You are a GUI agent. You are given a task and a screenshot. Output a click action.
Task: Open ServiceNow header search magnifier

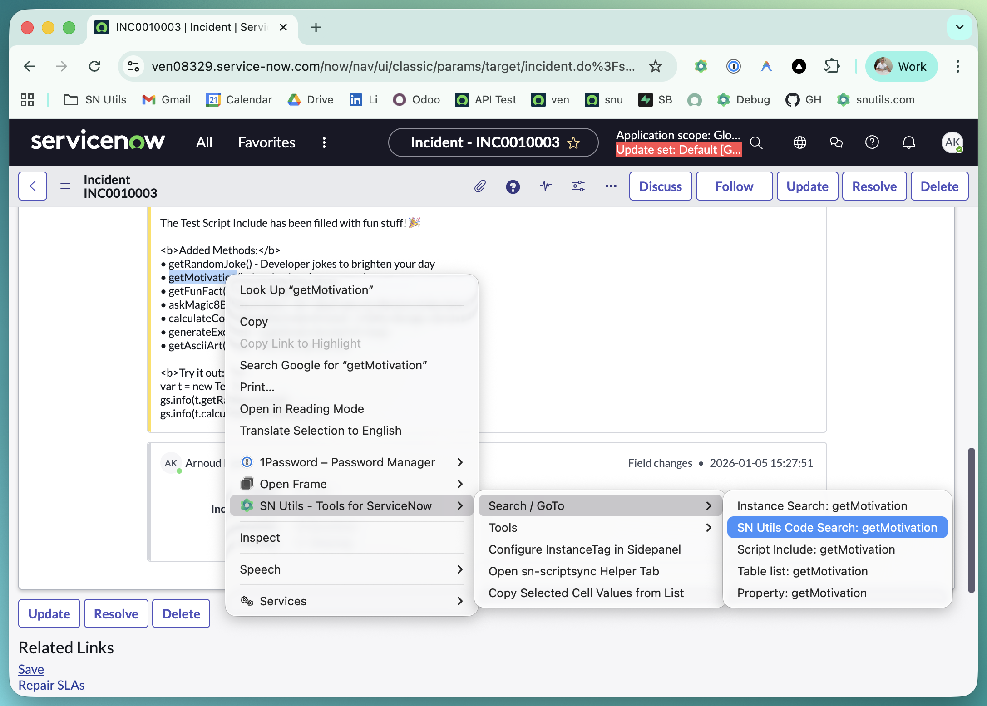(756, 142)
